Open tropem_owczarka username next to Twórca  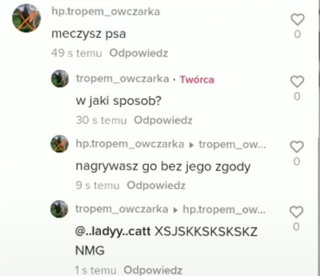123,79
